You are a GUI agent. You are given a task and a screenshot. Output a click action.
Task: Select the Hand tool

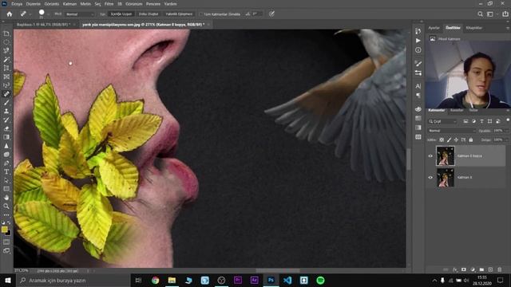(6, 198)
